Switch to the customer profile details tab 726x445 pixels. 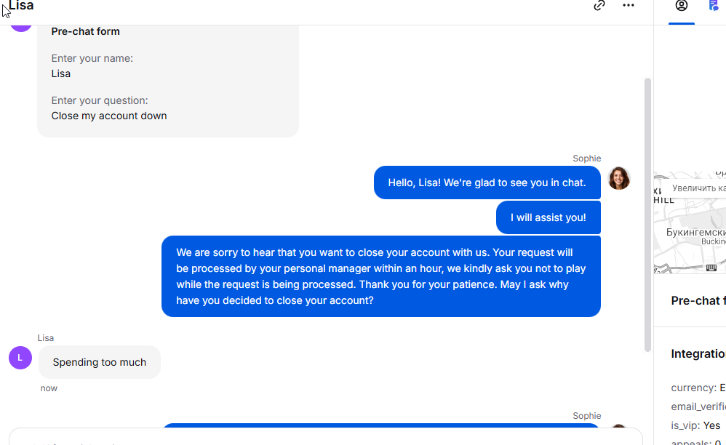[682, 7]
